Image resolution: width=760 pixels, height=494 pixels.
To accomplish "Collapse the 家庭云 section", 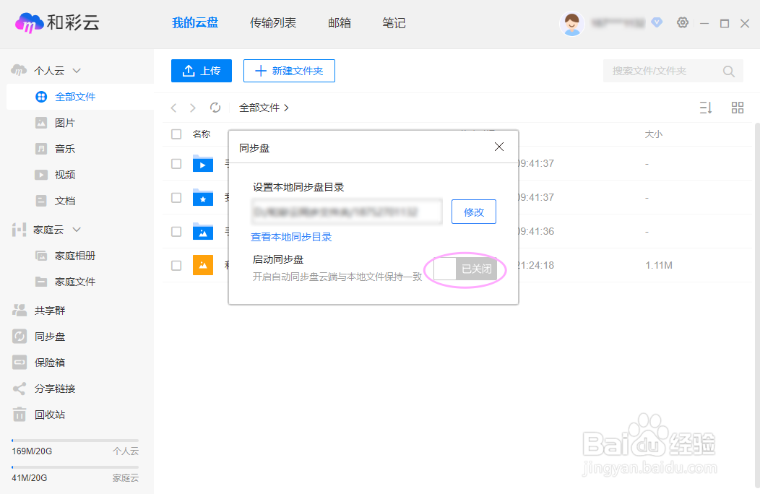I will point(77,228).
